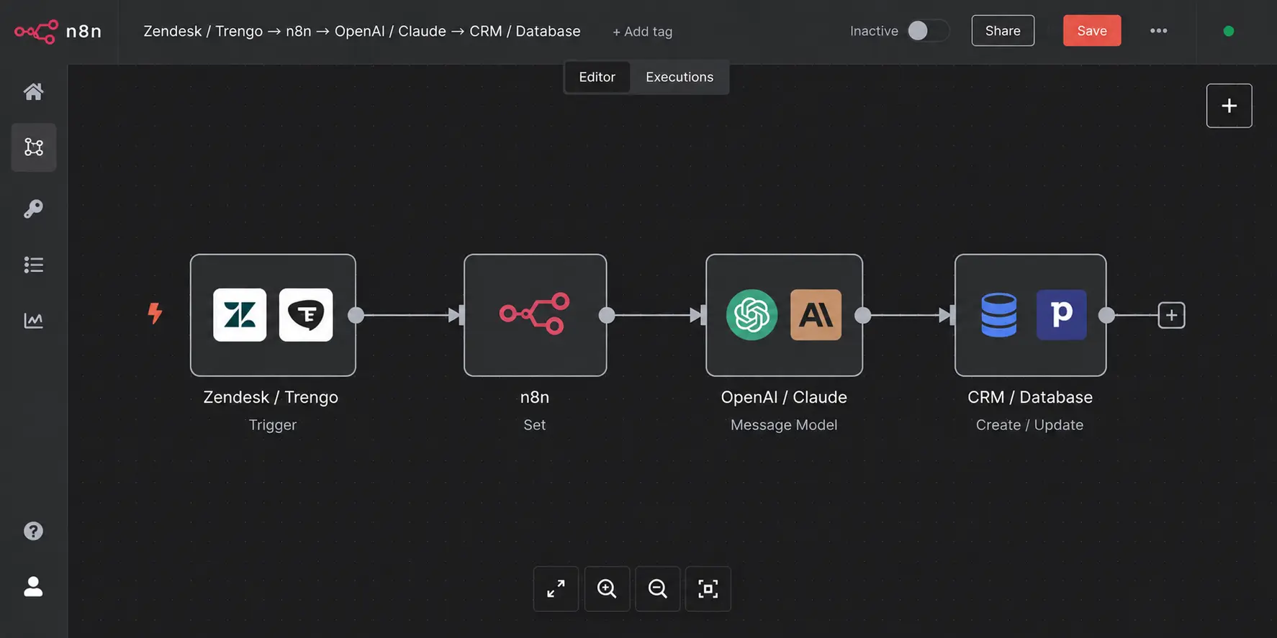Click the Zendesk / Trengo output connector dot
The height and width of the screenshot is (638, 1277).
point(356,315)
